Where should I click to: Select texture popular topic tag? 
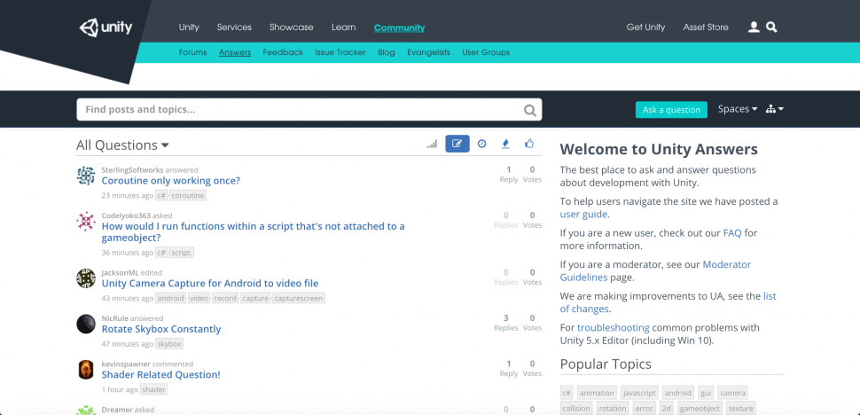pyautogui.click(x=741, y=409)
